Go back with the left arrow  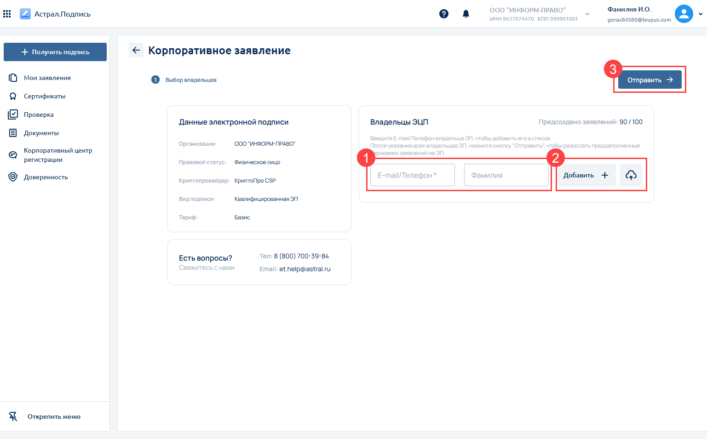click(x=136, y=50)
